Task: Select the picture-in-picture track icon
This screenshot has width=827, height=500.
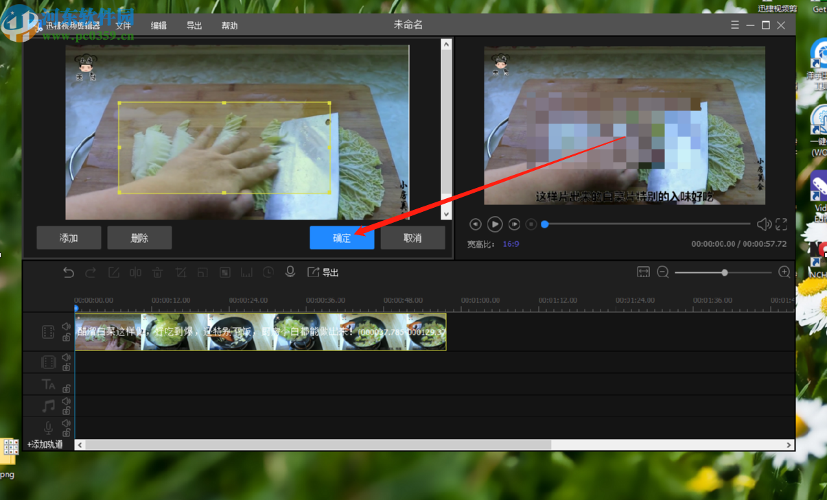Action: (48, 361)
